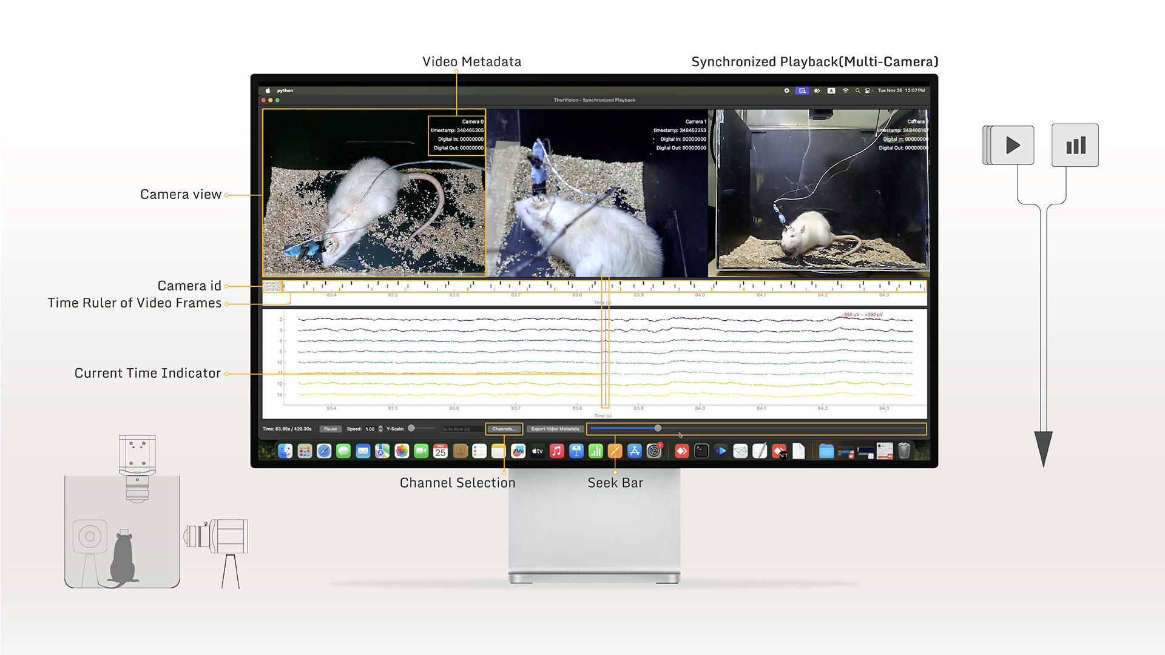This screenshot has width=1165, height=655.
Task: Click the seek bar handle
Action: pyautogui.click(x=658, y=428)
